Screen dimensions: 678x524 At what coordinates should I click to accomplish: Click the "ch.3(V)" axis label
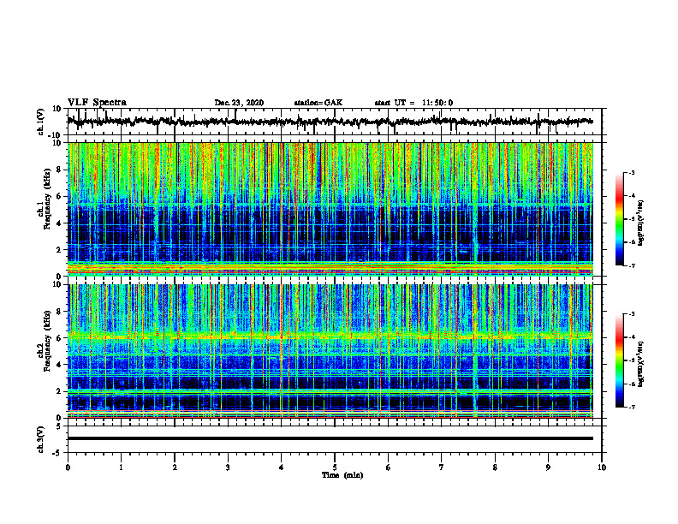pyautogui.click(x=41, y=439)
